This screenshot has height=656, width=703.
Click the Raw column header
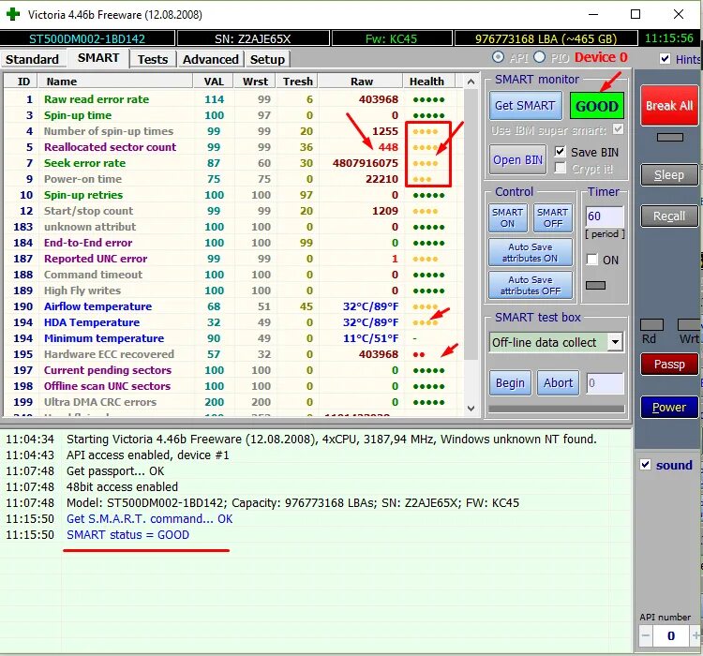point(361,82)
